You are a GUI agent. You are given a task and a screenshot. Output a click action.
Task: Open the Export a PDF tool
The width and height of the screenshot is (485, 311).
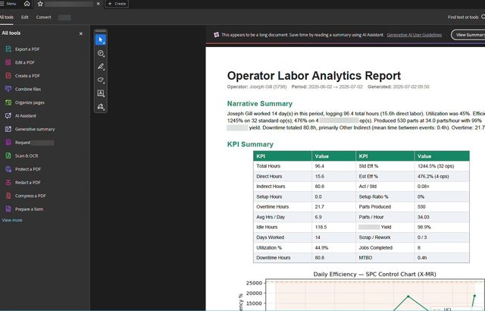click(22, 49)
